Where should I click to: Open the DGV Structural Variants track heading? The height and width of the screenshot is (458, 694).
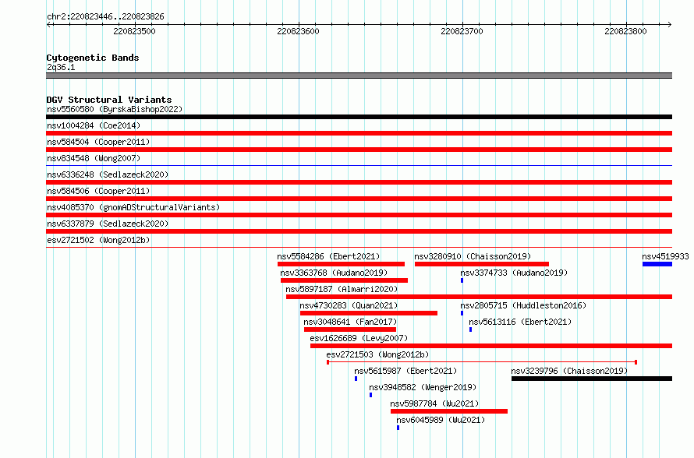point(109,100)
